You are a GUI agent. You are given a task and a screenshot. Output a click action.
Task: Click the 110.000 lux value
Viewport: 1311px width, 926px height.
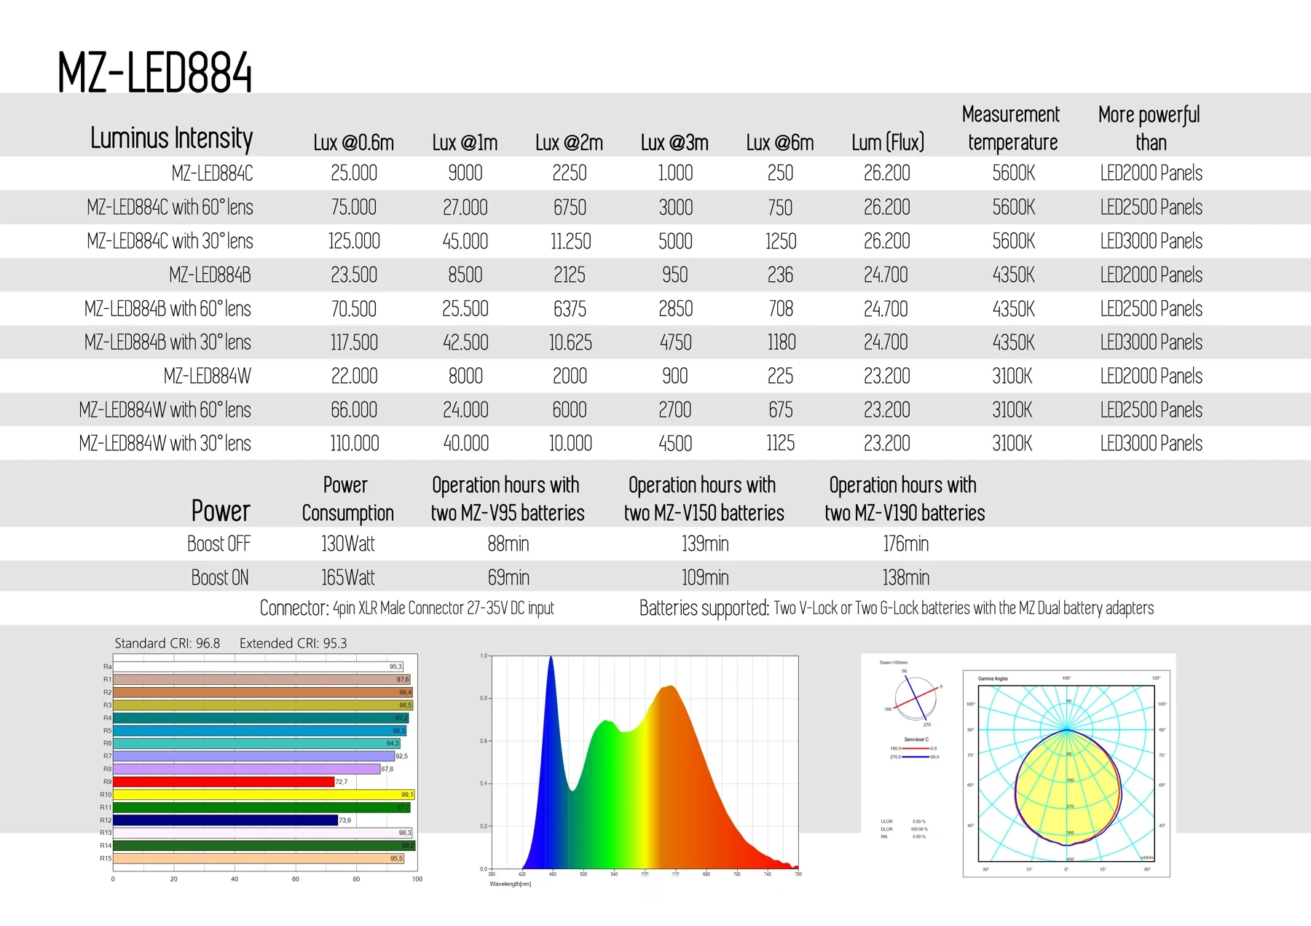pyautogui.click(x=354, y=443)
